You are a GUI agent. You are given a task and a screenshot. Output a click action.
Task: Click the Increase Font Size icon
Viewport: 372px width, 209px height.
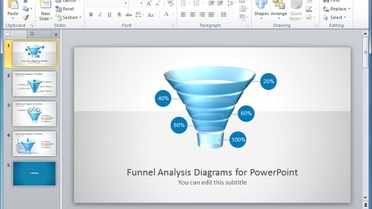[x=149, y=3]
